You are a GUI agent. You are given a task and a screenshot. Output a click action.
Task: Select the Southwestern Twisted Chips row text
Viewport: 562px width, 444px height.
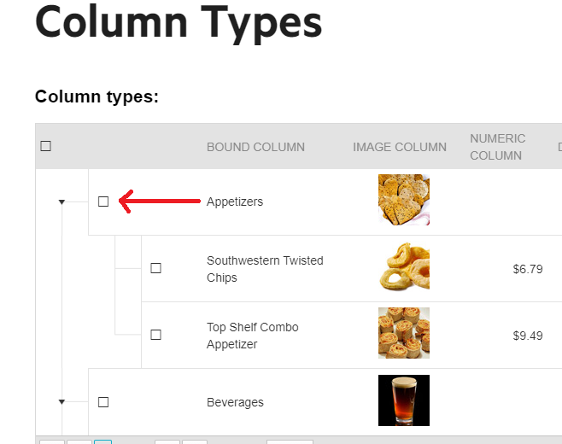click(x=265, y=269)
